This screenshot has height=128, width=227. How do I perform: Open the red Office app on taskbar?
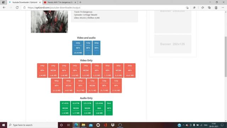pyautogui.click(x=105, y=125)
